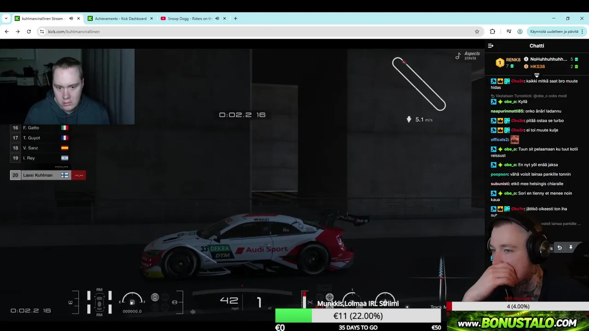Click the BONUSTALO.COM banner
Screen dimensions: 589x331
tap(518, 322)
